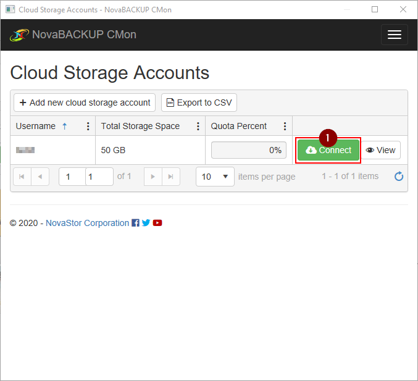Go to the last page
418x381 pixels.
[171, 177]
